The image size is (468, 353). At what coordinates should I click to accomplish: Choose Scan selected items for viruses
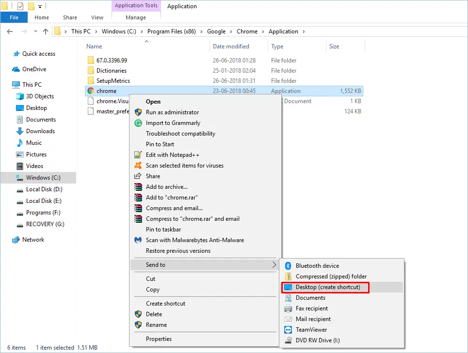185,165
